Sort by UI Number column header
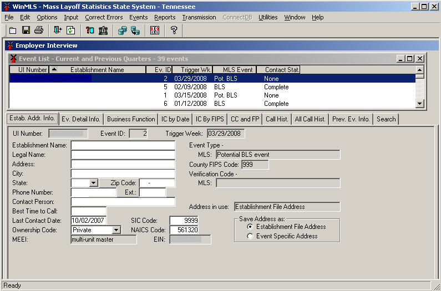441x291 pixels. point(33,70)
